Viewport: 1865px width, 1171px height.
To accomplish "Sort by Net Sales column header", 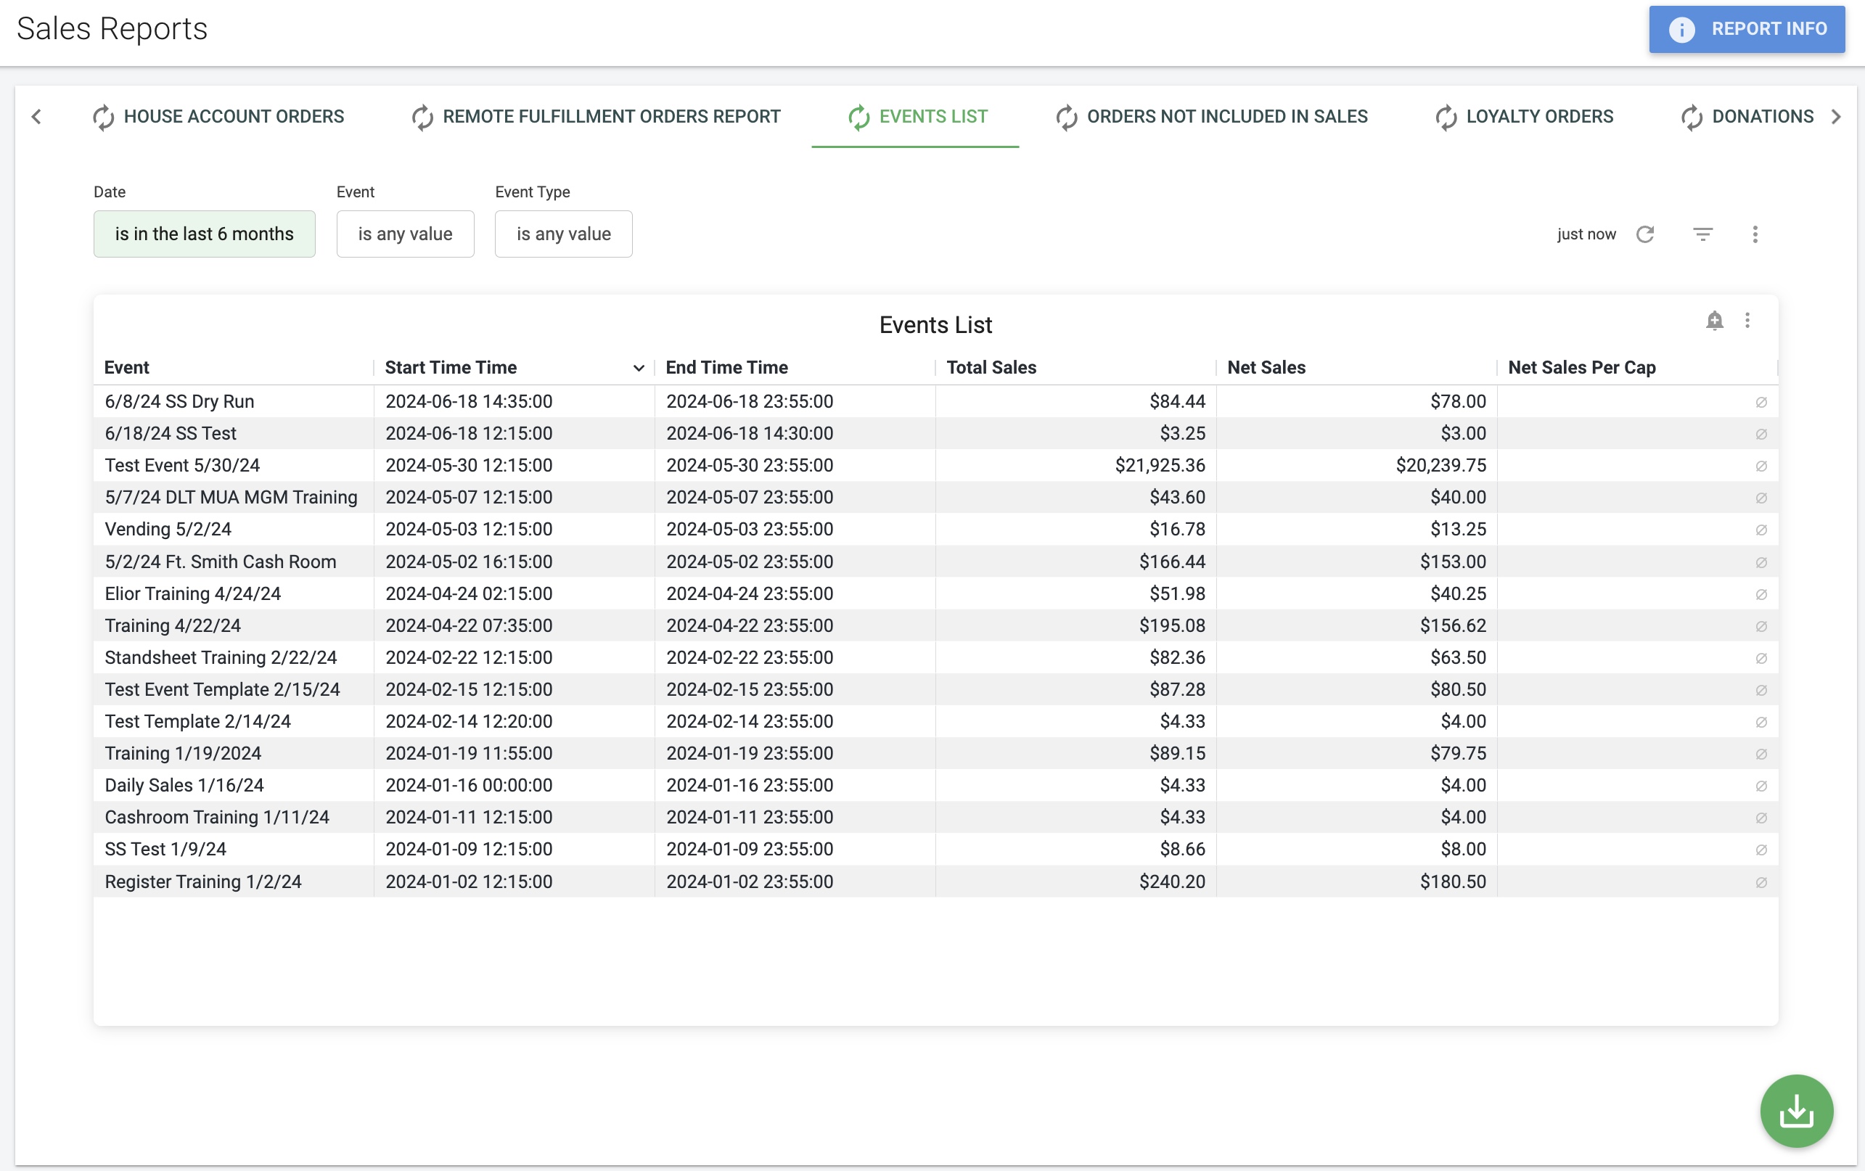I will coord(1266,368).
